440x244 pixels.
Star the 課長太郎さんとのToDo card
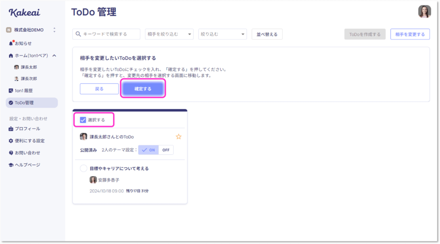point(178,137)
